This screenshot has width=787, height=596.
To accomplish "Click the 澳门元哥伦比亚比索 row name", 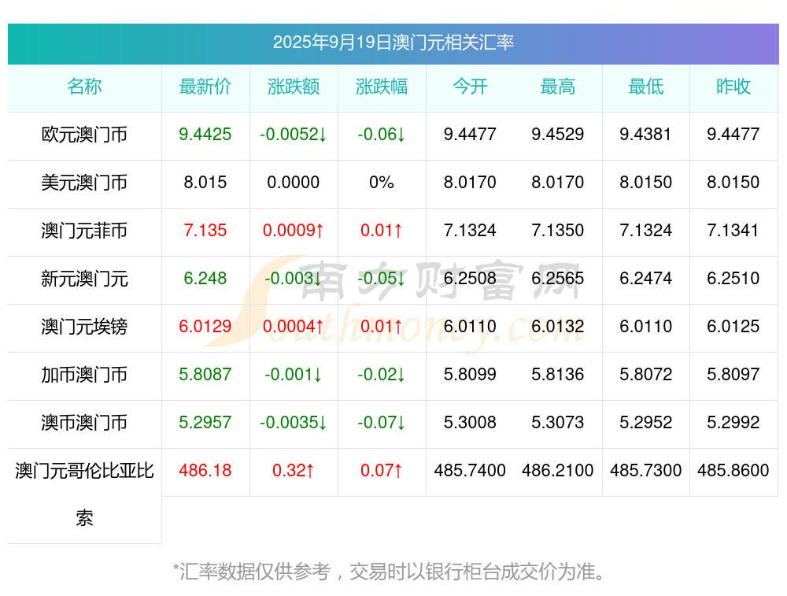I will point(84,494).
